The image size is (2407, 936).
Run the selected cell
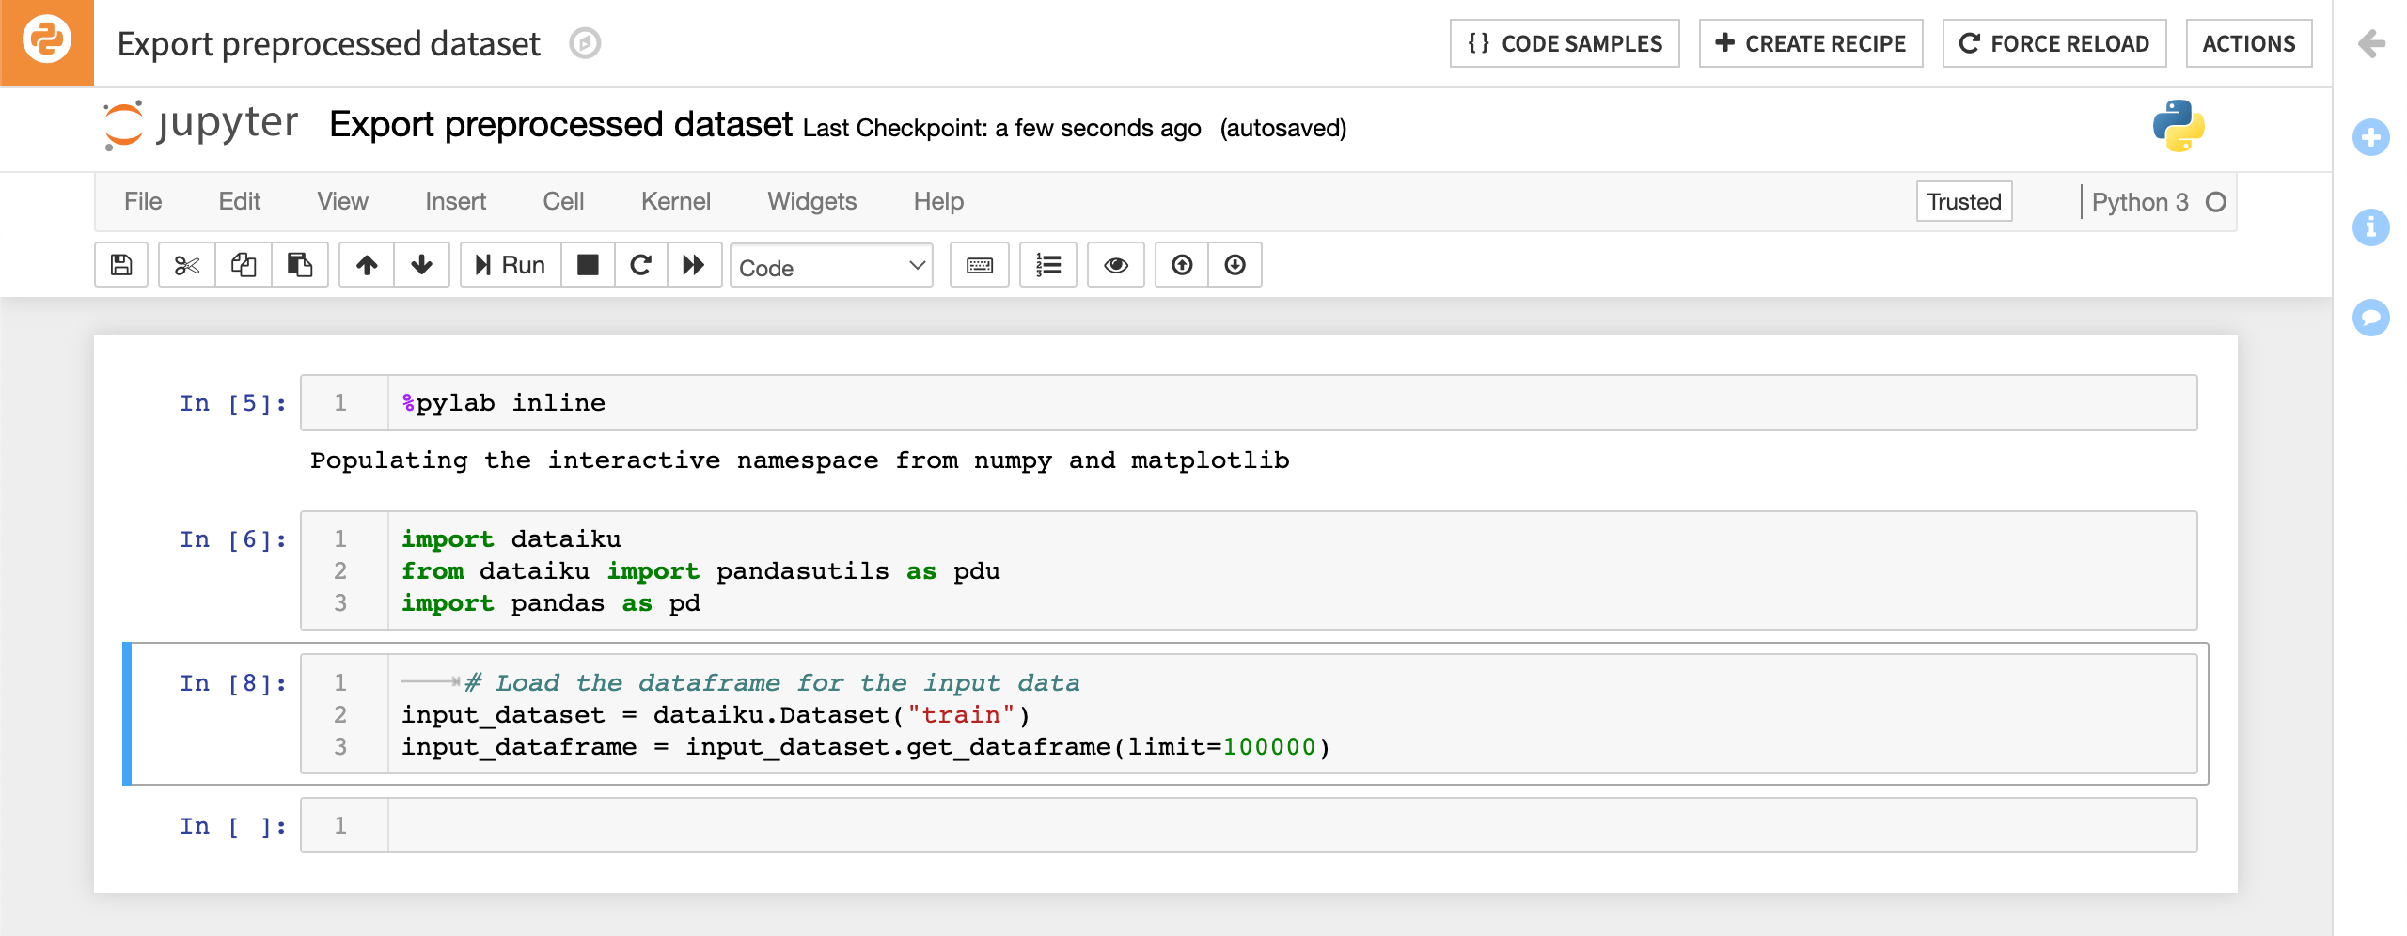pyautogui.click(x=511, y=265)
